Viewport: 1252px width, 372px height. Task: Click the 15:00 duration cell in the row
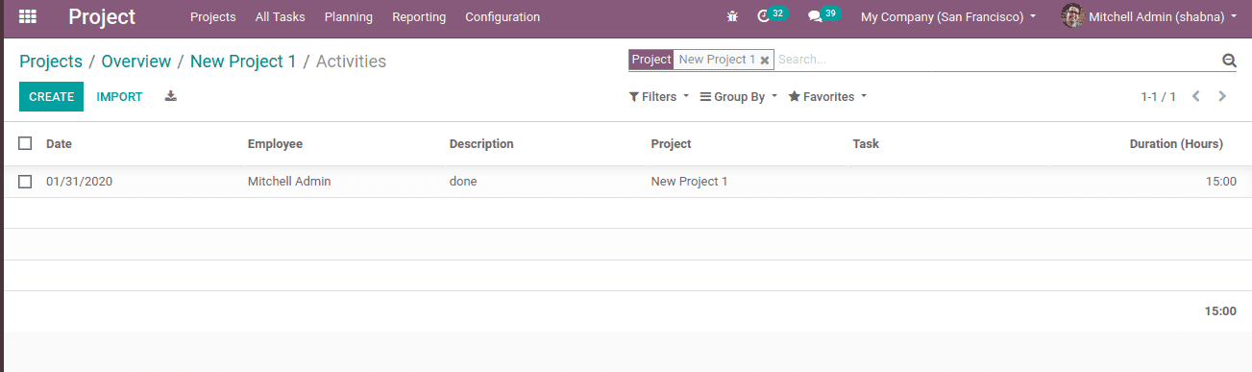click(1221, 182)
